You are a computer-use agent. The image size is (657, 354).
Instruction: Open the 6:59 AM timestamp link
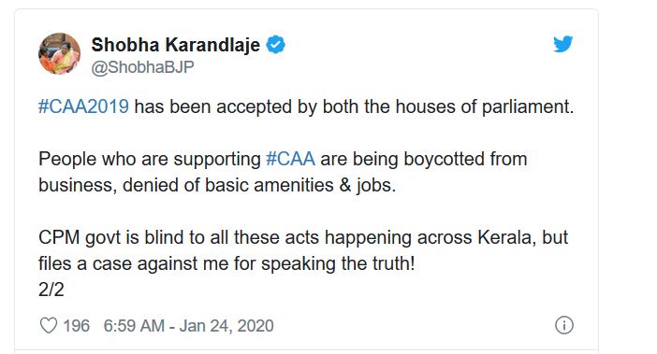pos(134,326)
